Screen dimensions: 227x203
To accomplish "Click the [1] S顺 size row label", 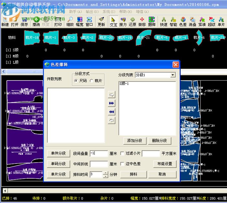I will (12, 50).
